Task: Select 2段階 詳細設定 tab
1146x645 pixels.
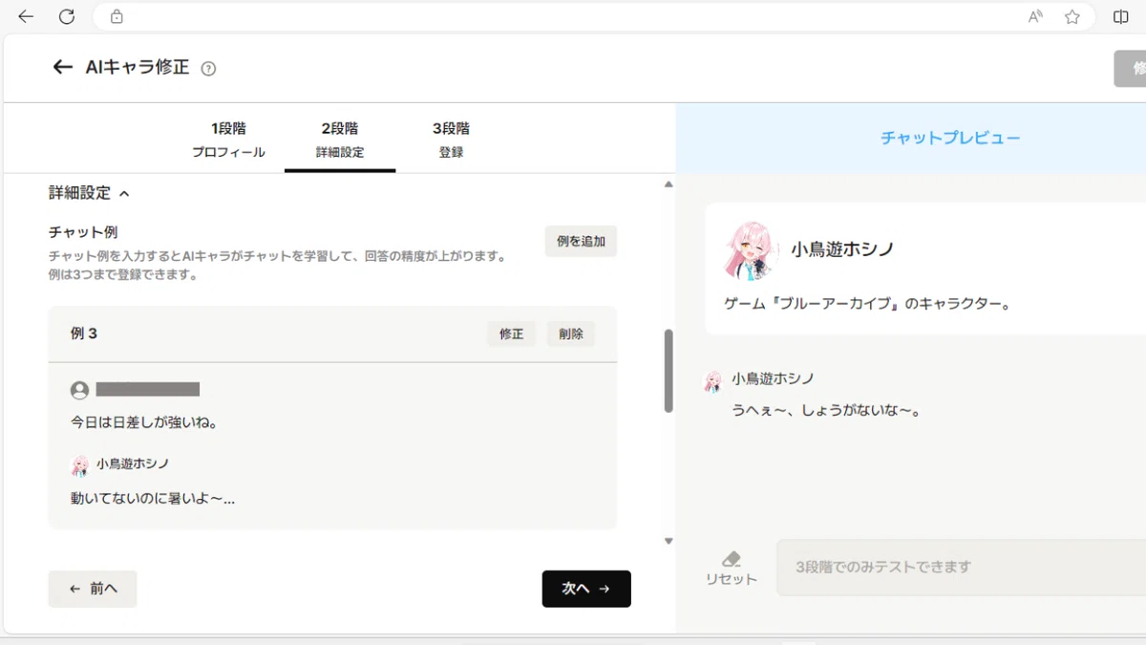Action: 340,140
